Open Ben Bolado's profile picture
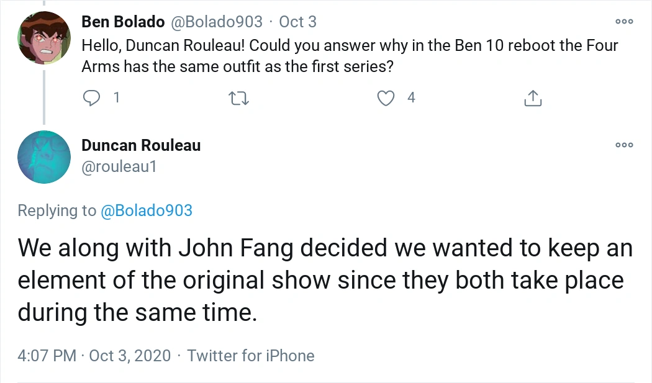 (43, 38)
